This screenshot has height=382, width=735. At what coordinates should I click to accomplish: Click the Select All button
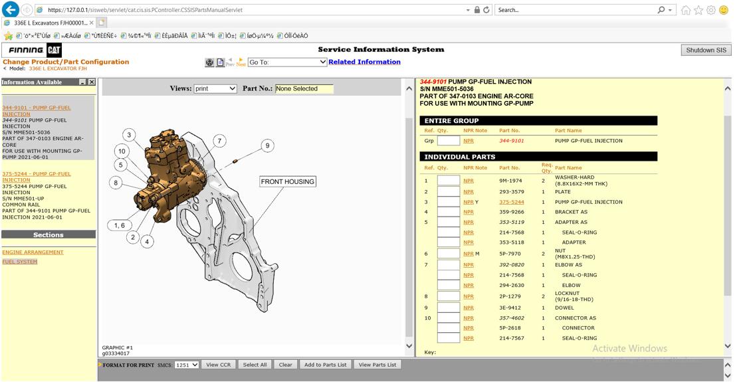(255, 365)
